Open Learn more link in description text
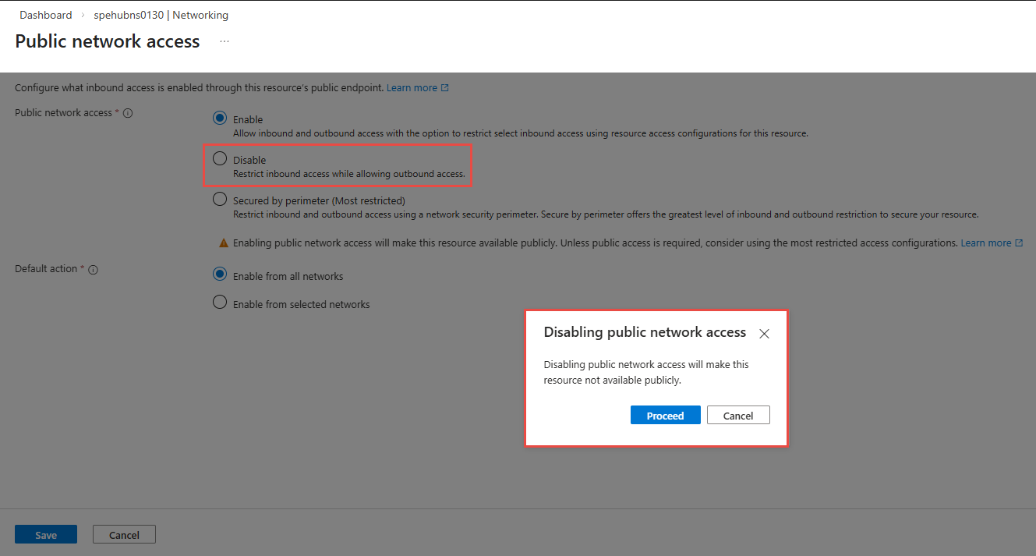 [x=412, y=88]
